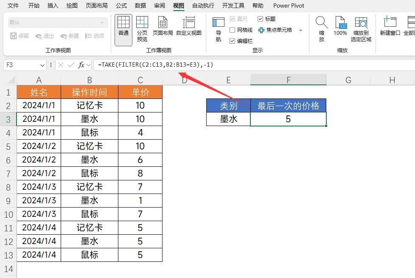Select column G header
415x278 pixels.
pyautogui.click(x=348, y=80)
